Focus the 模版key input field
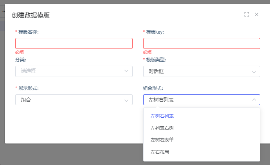 pos(202,43)
